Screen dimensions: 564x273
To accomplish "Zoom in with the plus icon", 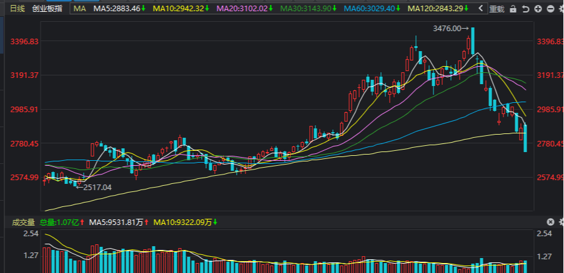I will point(538,9).
